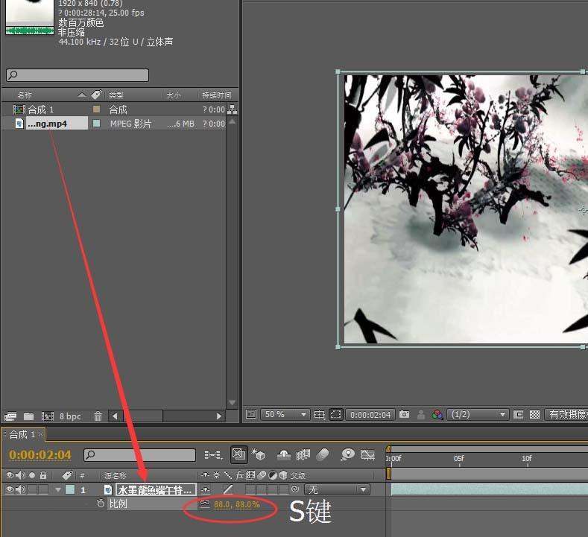588x537 pixels.
Task: Hide the layer 1 video eye
Action: coord(10,489)
